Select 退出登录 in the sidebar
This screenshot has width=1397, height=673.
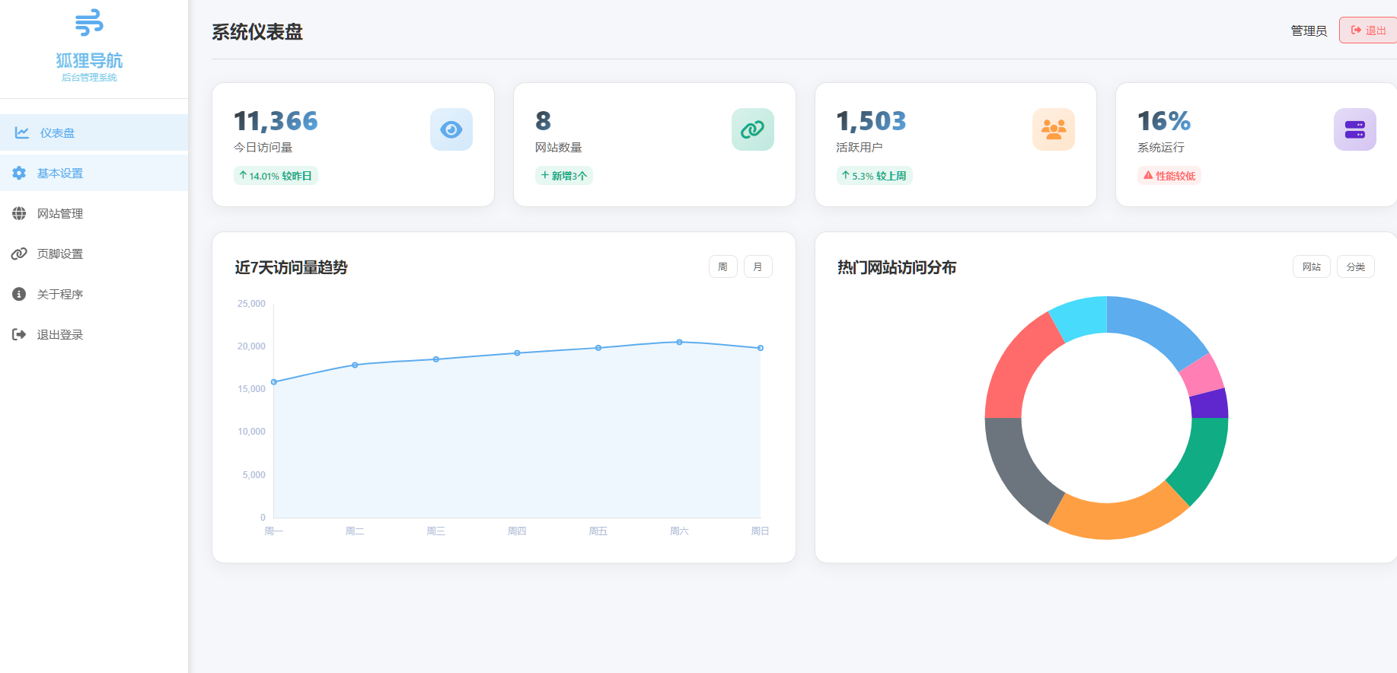pos(60,334)
